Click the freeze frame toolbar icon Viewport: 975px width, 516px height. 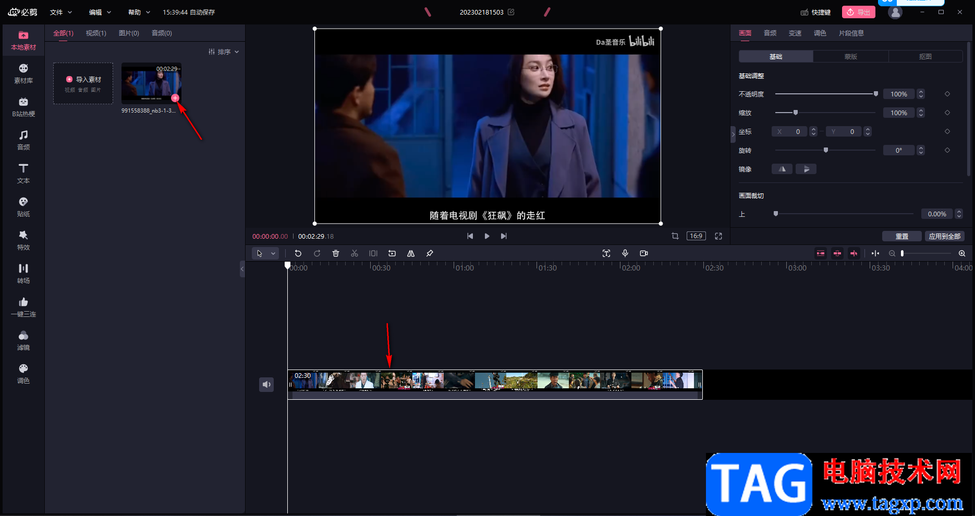click(x=373, y=253)
